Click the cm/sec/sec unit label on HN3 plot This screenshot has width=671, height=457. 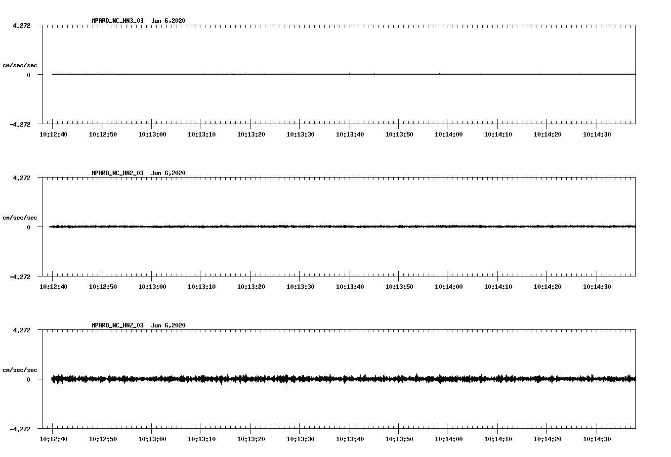pyautogui.click(x=20, y=65)
